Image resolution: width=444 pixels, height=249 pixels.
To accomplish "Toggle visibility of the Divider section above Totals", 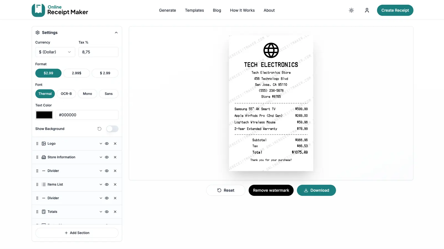I will coord(107,198).
